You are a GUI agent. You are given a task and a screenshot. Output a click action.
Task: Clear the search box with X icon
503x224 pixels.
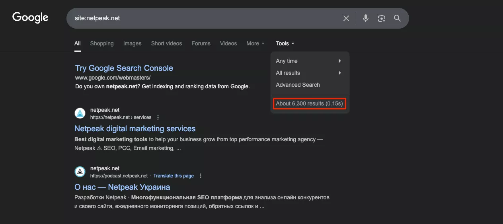coord(346,18)
